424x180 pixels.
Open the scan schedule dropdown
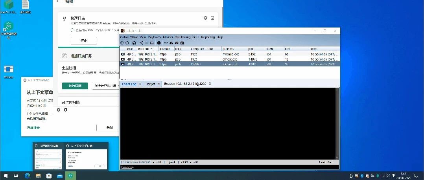point(106,86)
